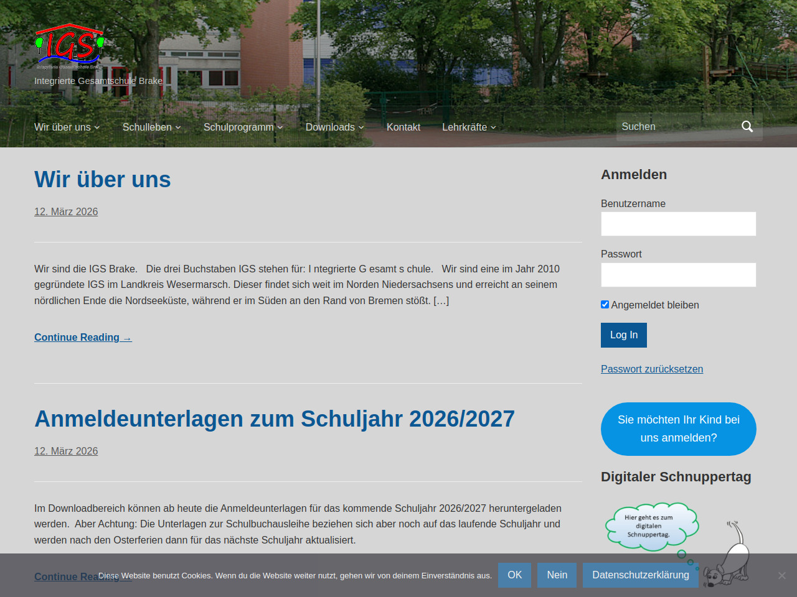
Task: Dismiss cookie banner with X icon
Action: (781, 575)
